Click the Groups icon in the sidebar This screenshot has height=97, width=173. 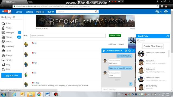[3, 56]
